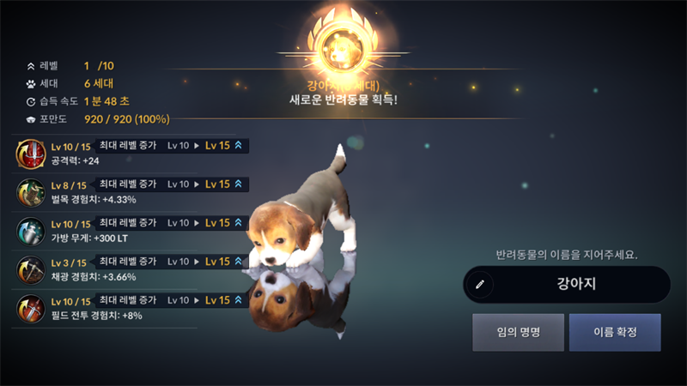The width and height of the screenshot is (687, 386).
Task: Click the attack power skill icon
Action: pyautogui.click(x=31, y=154)
